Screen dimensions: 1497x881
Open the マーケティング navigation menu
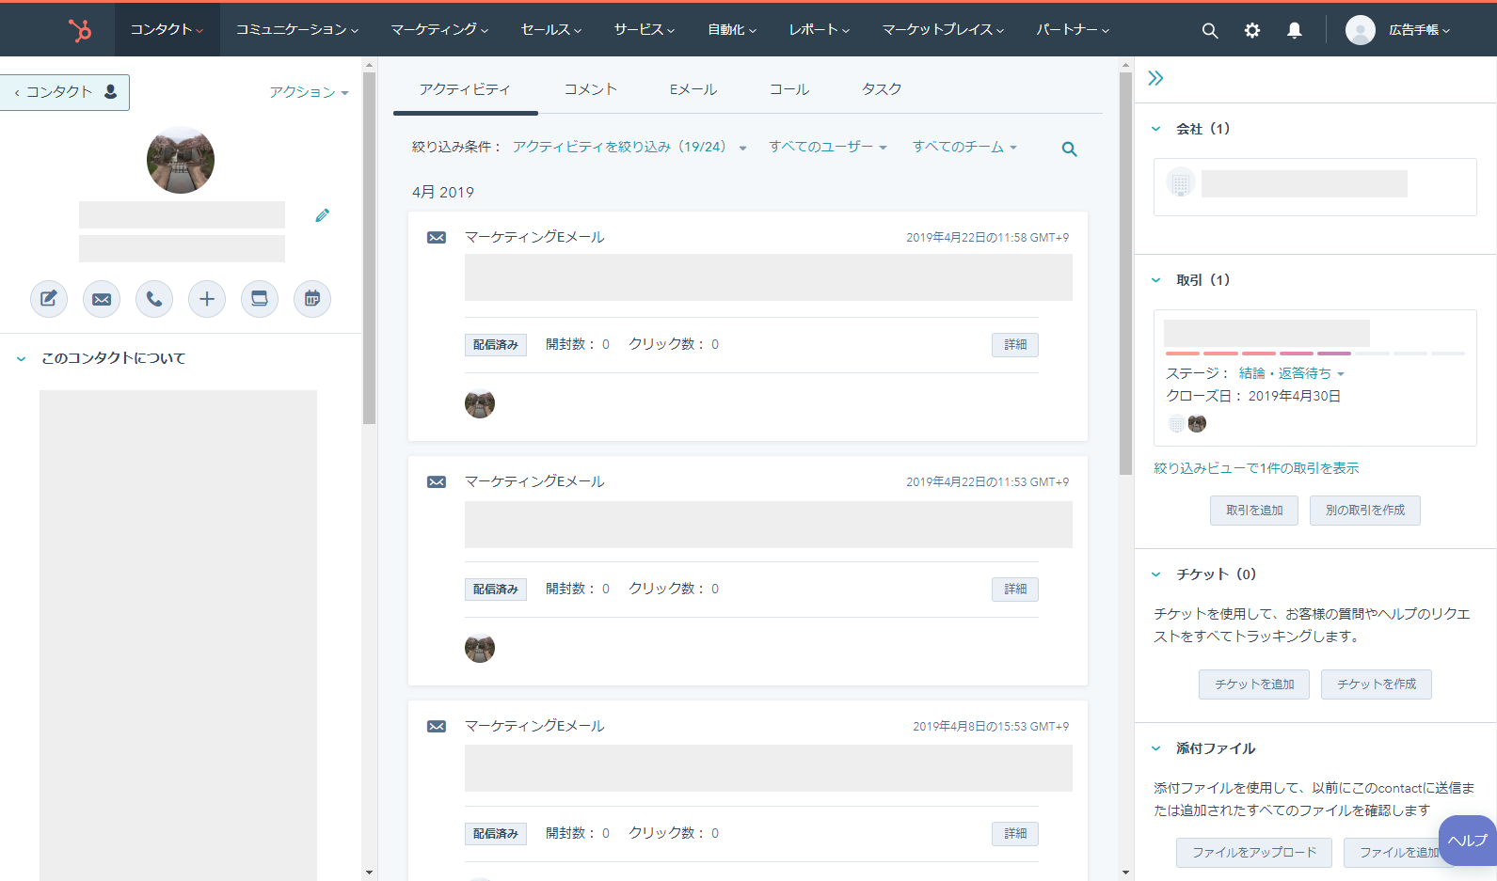click(x=439, y=30)
